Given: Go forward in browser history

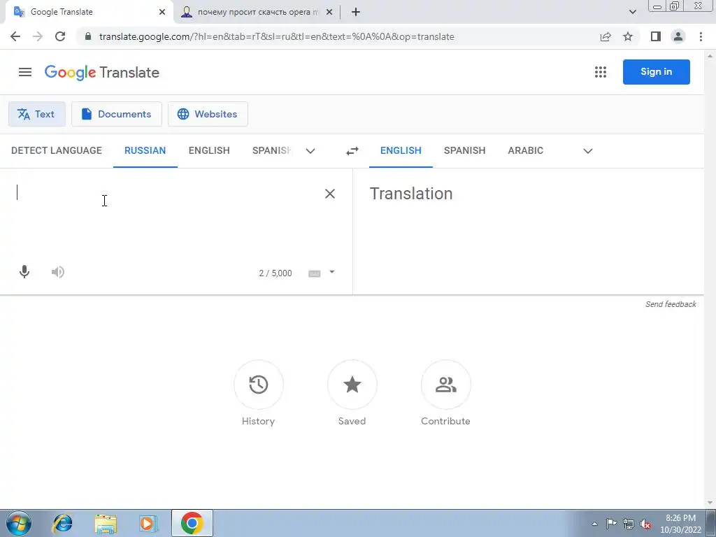Looking at the screenshot, I should 38,36.
